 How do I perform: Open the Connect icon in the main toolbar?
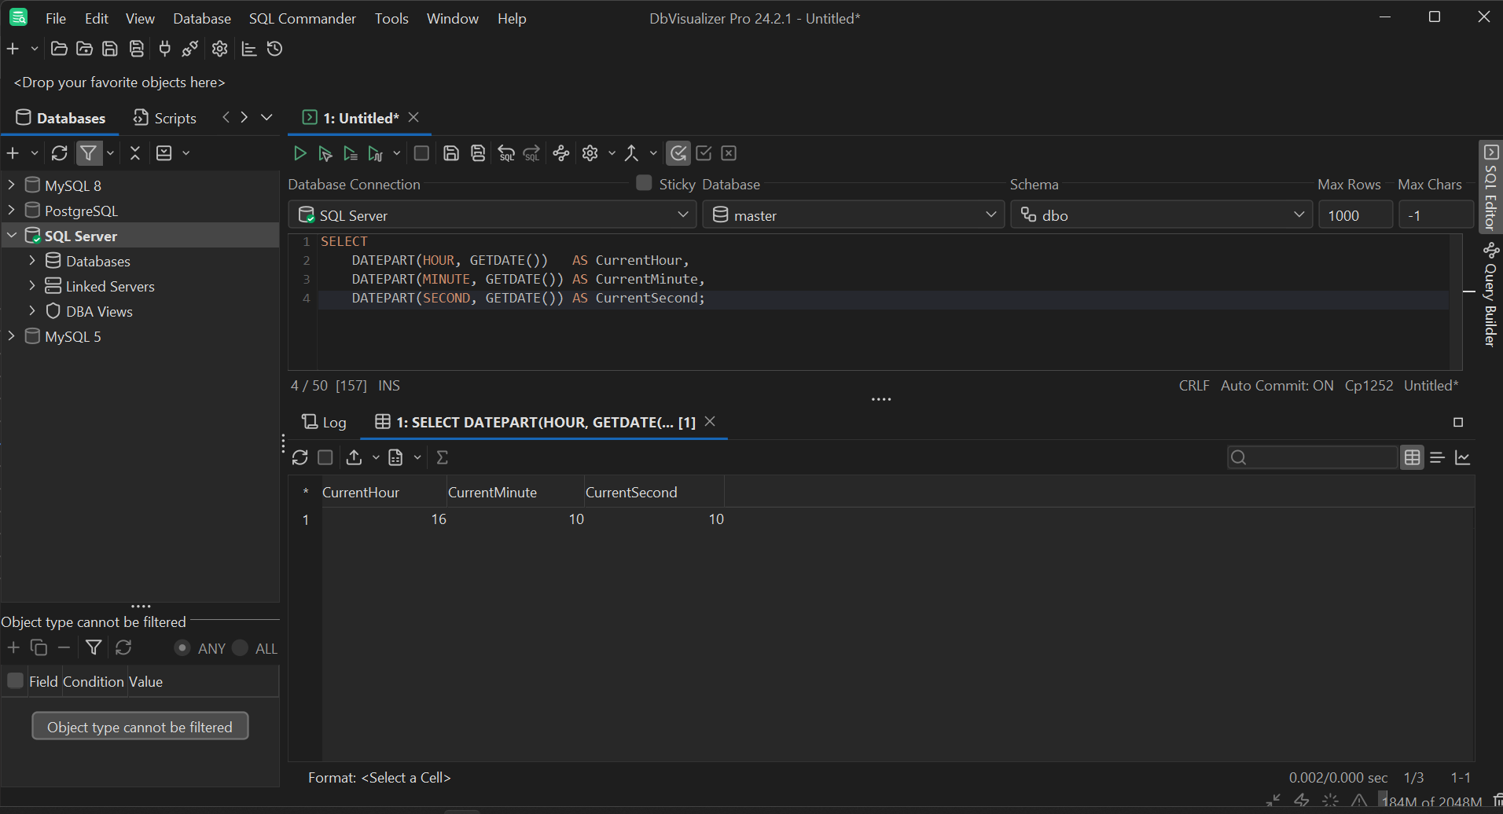(164, 48)
